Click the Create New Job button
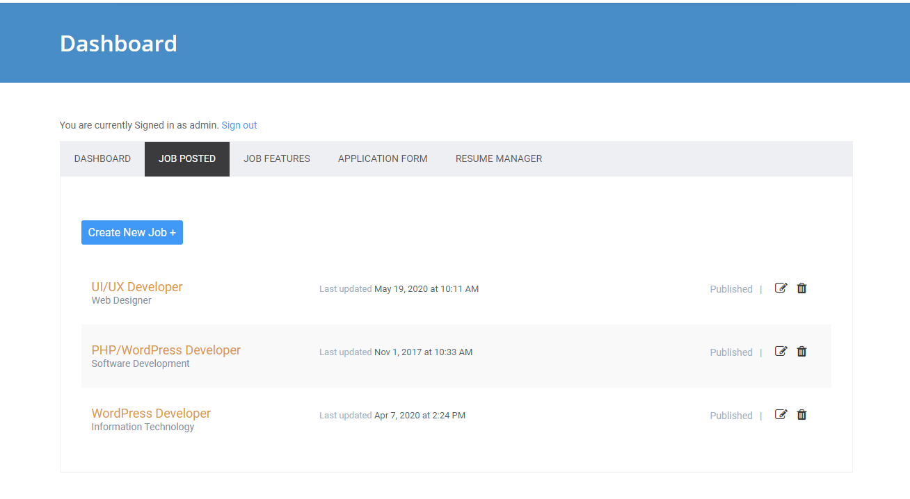Screen dimensions: 910x499 (131, 232)
